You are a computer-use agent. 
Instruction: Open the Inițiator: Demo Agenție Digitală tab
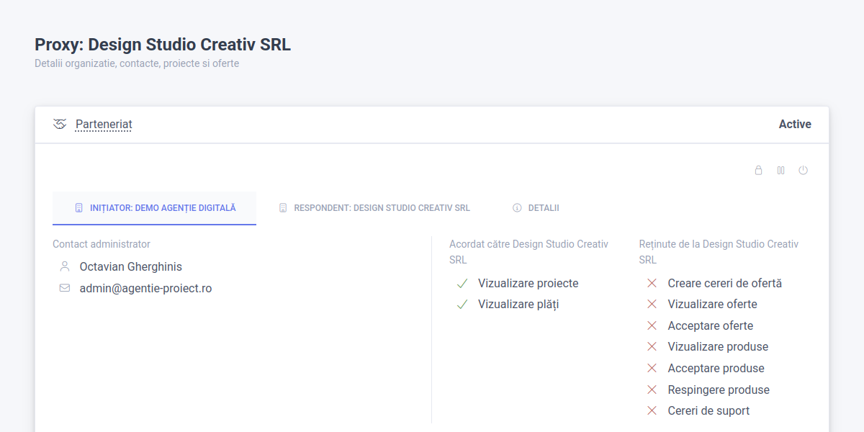tap(155, 208)
